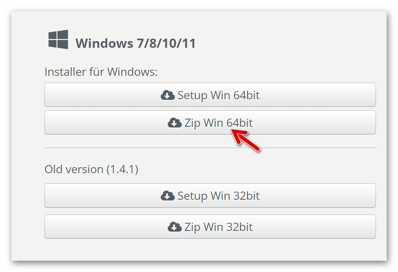The height and width of the screenshot is (272, 398).
Task: Click the cloud download icon on Zip Win 32bit
Action: pos(174,227)
